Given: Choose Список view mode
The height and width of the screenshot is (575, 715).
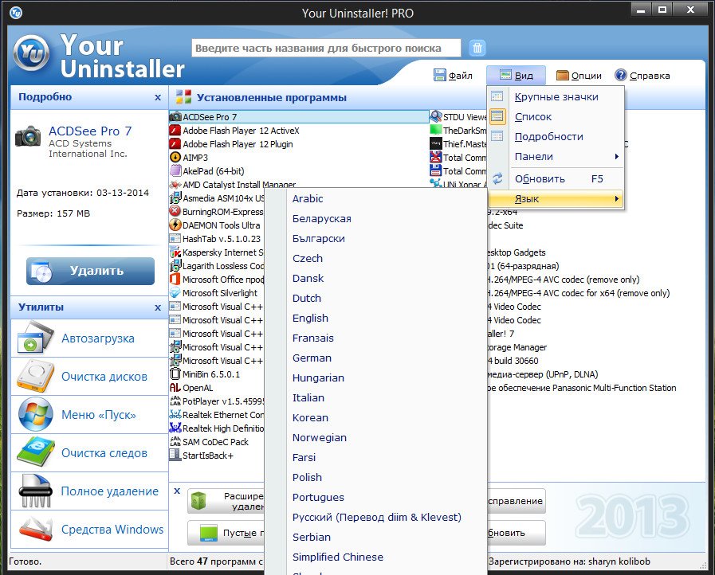Looking at the screenshot, I should tap(556, 116).
